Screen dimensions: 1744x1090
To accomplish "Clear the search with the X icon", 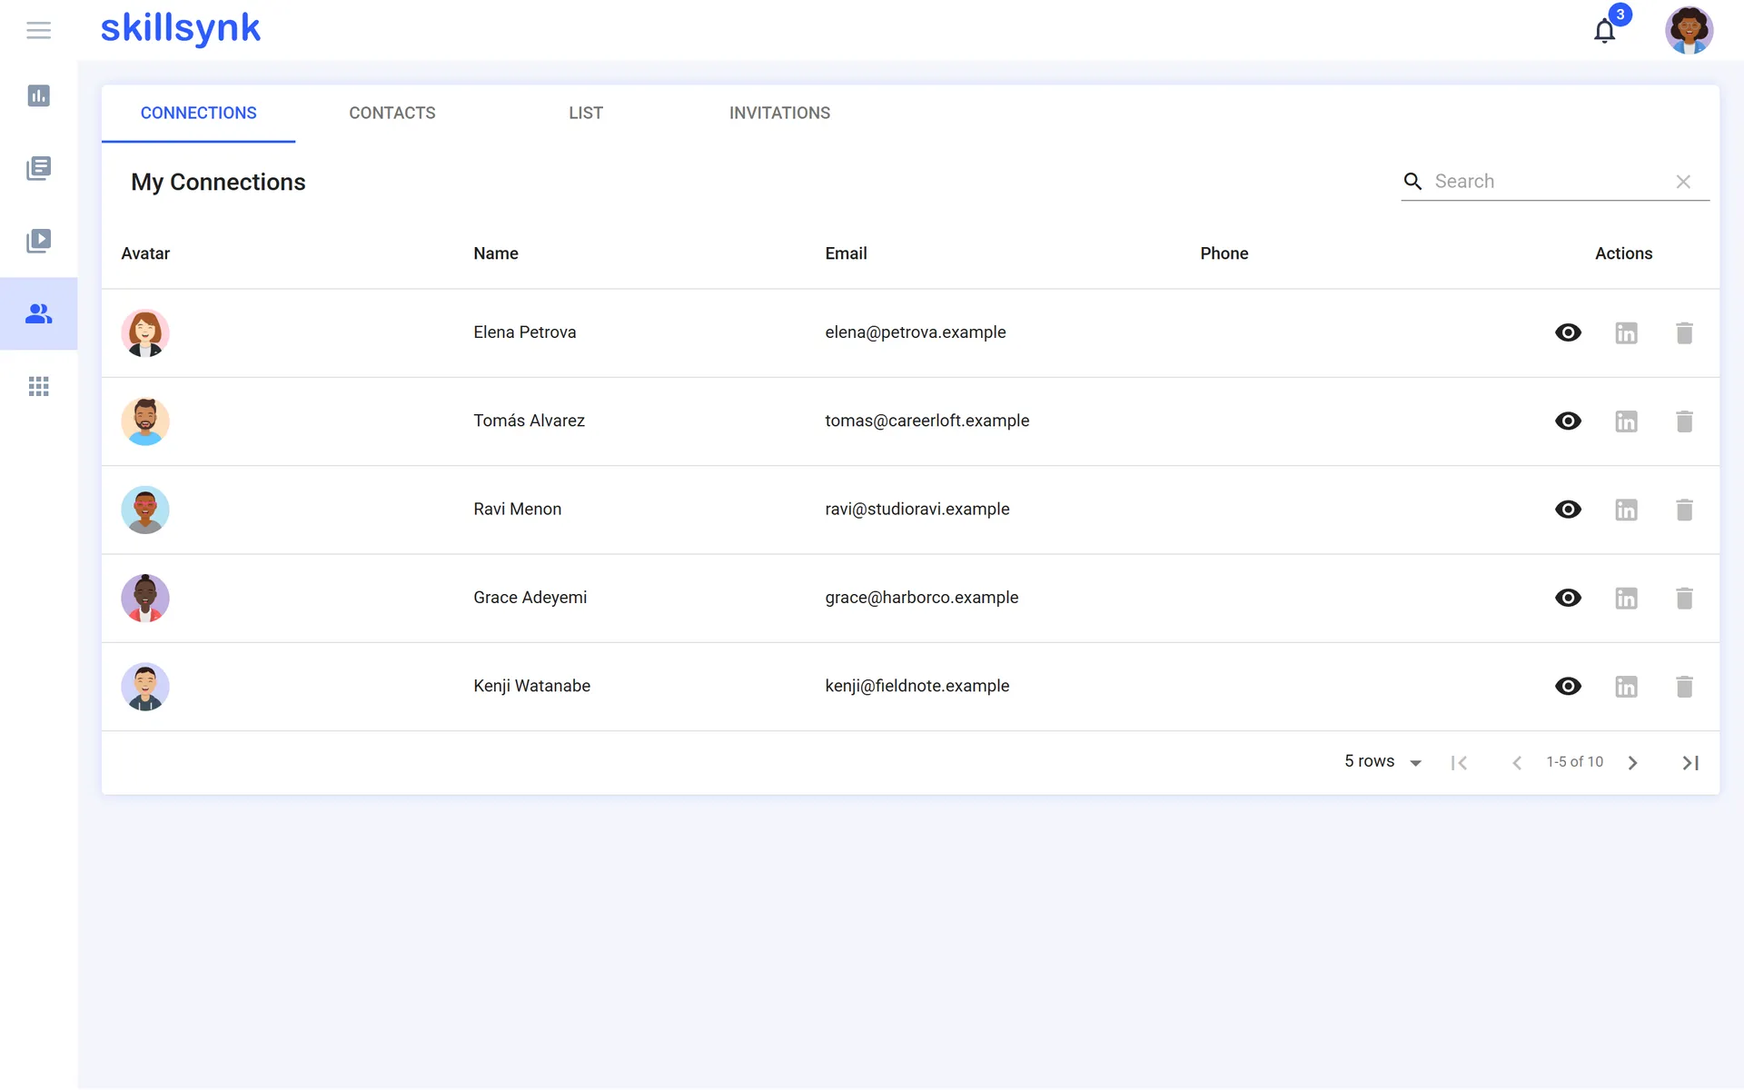I will pyautogui.click(x=1683, y=182).
